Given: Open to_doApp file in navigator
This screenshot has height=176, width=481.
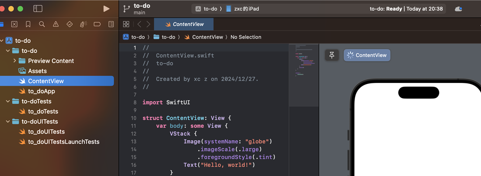Looking at the screenshot, I should click(41, 91).
